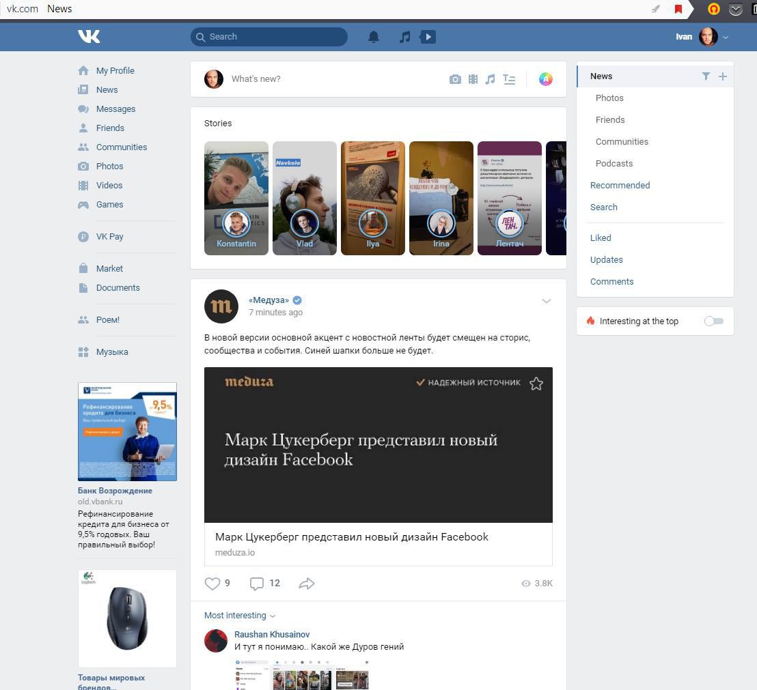Image resolution: width=757 pixels, height=690 pixels.
Task: View Ilya's story
Action: (373, 198)
